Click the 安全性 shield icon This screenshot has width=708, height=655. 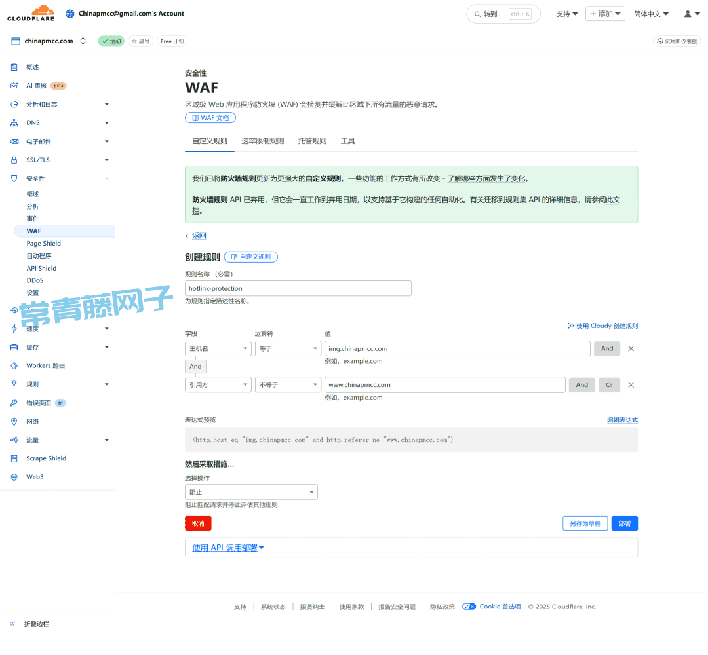tap(14, 179)
